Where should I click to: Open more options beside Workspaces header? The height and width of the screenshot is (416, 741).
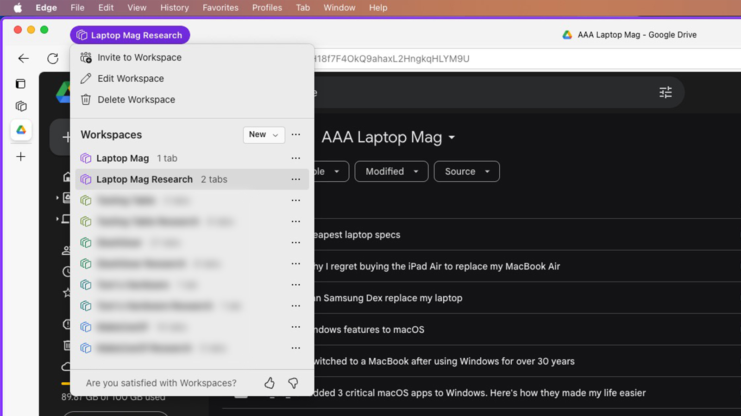coord(296,135)
